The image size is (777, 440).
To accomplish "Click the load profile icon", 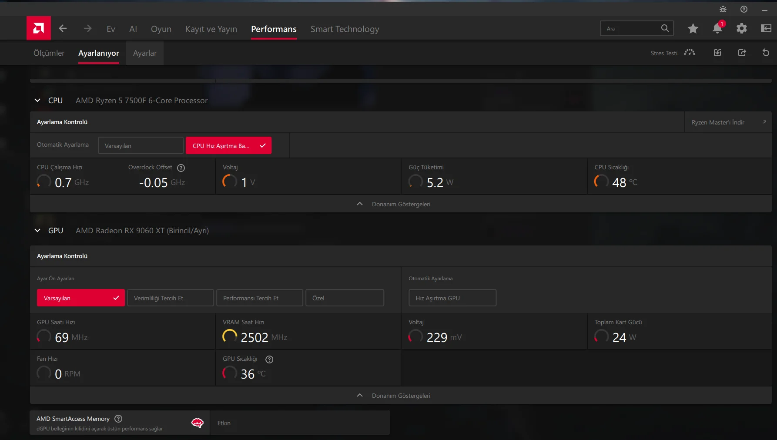I will point(717,53).
